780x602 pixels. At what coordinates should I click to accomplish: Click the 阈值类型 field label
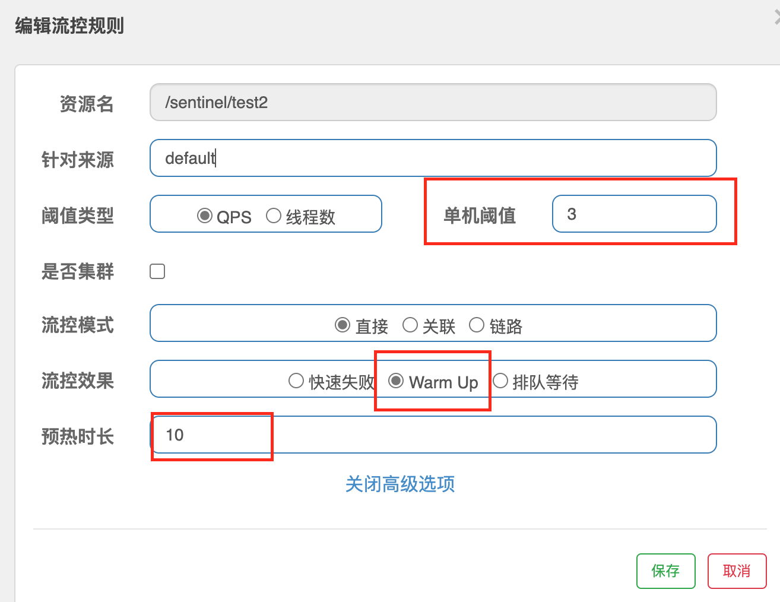pos(78,216)
